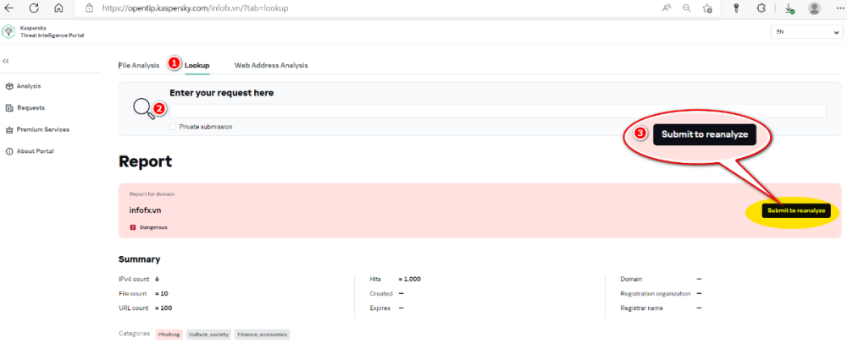Image resolution: width=847 pixels, height=354 pixels.
Task: Switch to Web Address Analysis tab
Action: (271, 65)
